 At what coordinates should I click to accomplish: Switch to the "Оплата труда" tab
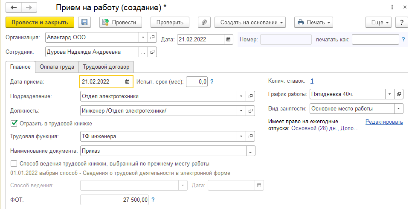(x=57, y=67)
